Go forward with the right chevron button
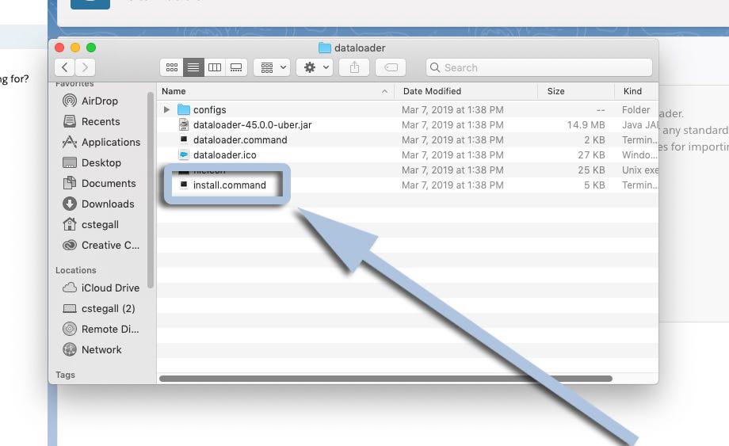The width and height of the screenshot is (729, 446). [85, 68]
